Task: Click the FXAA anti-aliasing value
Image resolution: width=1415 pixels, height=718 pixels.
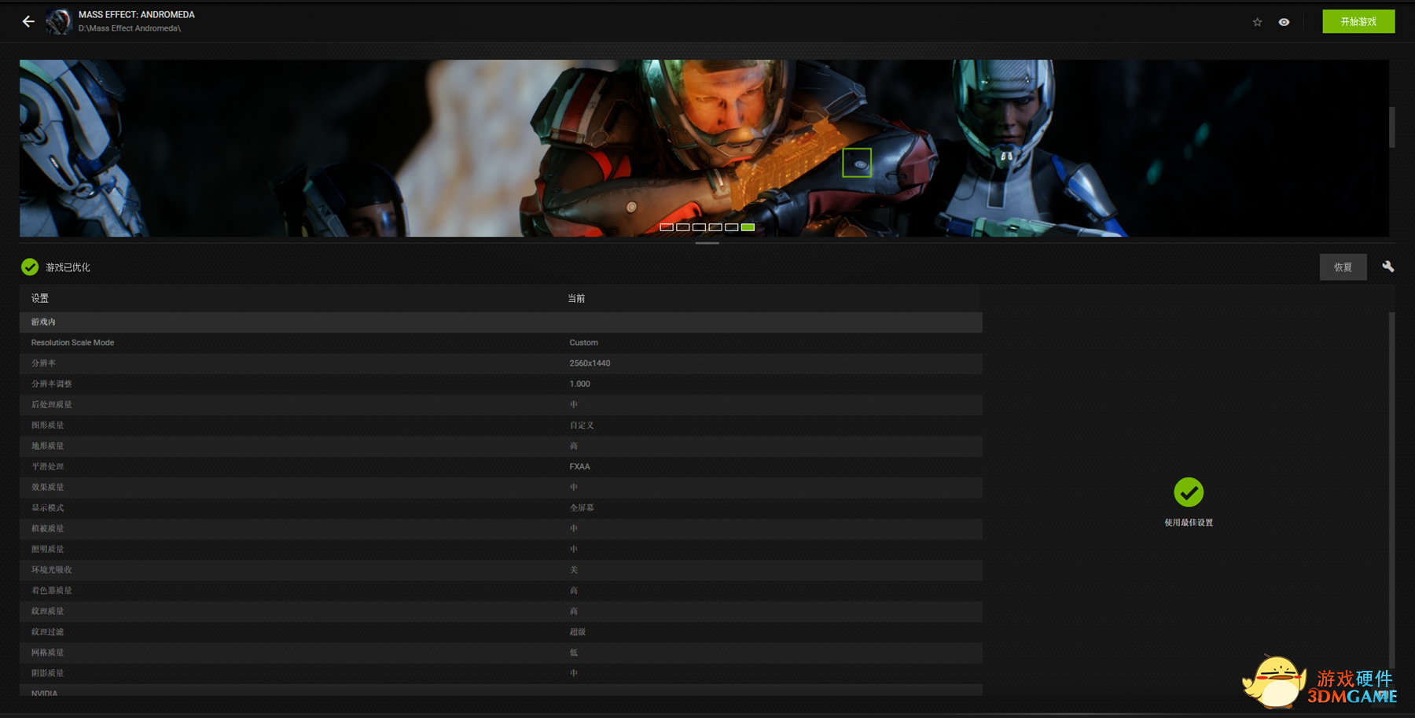Action: (579, 466)
